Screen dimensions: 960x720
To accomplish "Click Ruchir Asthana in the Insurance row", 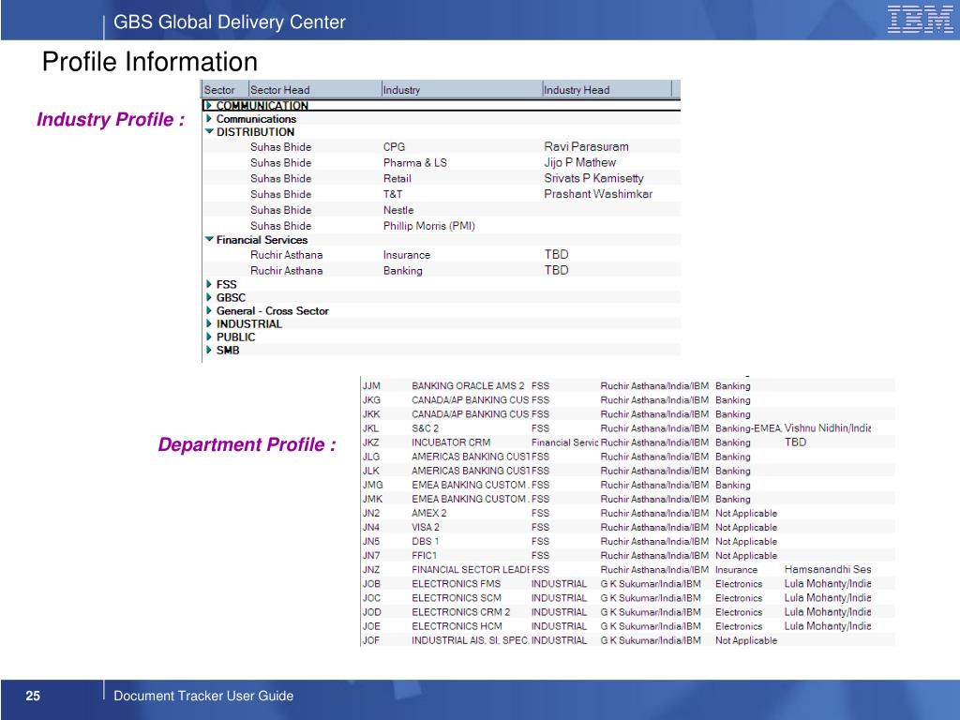I will pyautogui.click(x=286, y=255).
